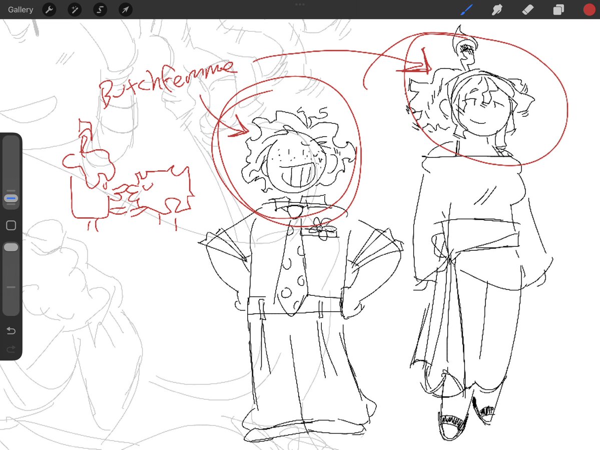Undo the last stroke
The image size is (600, 450).
click(x=11, y=330)
